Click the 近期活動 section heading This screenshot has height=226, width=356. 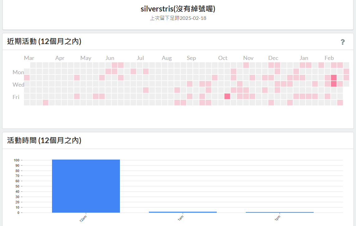coord(44,41)
